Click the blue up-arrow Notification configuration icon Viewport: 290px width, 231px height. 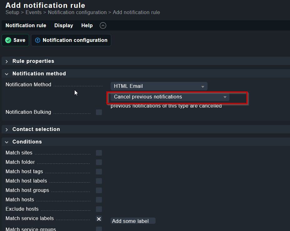[38, 40]
